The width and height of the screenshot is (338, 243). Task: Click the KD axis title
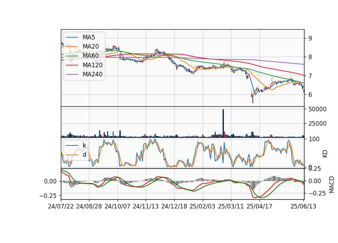(x=325, y=154)
